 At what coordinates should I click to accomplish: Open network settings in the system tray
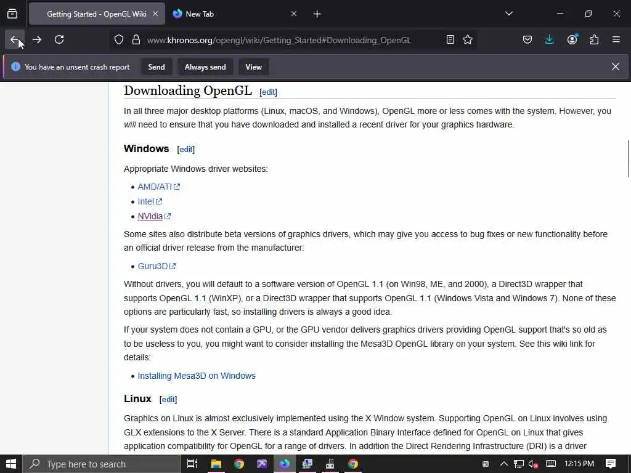tap(519, 464)
